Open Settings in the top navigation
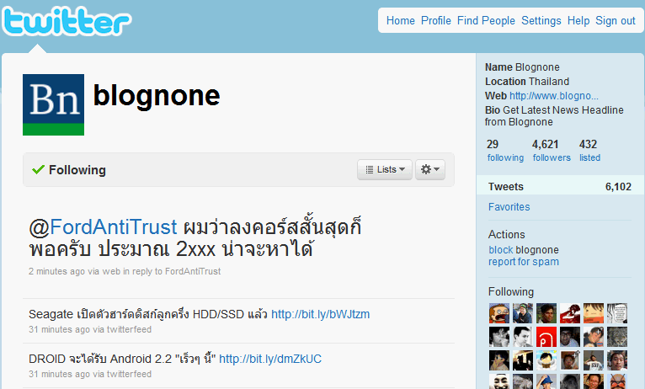 [541, 20]
